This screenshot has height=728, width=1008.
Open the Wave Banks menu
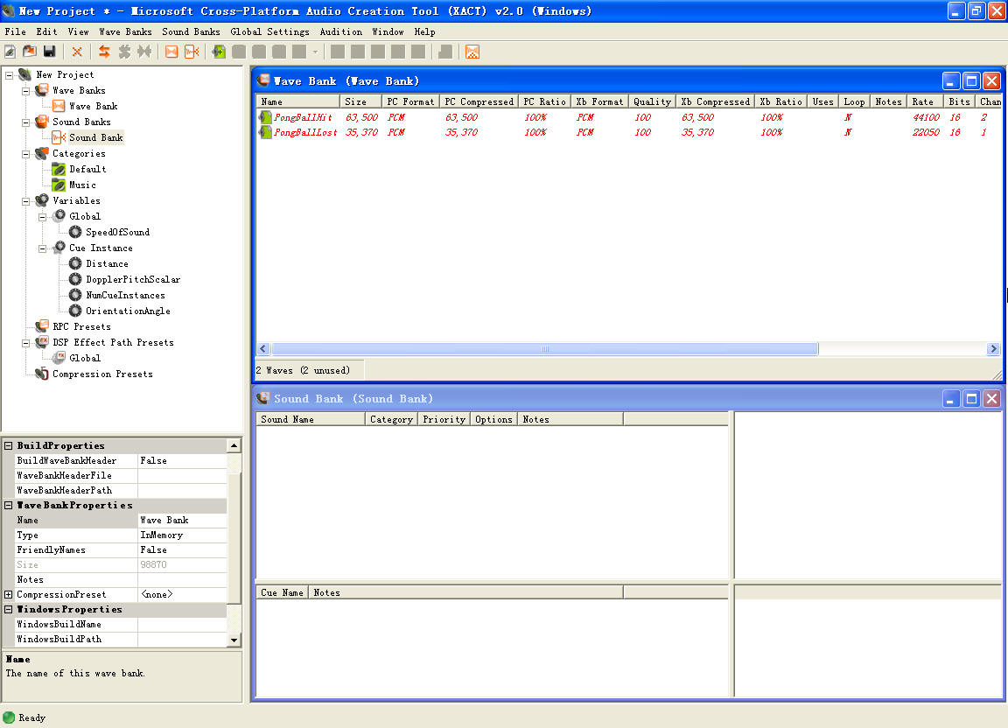click(125, 31)
